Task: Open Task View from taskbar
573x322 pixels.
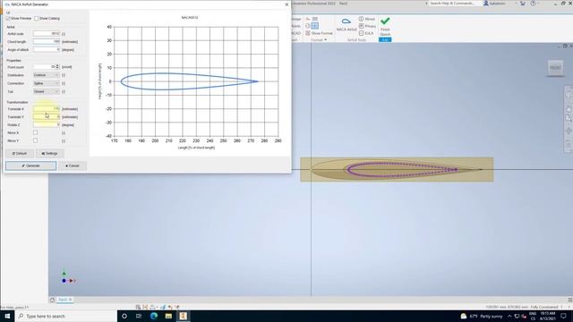Action: [139, 316]
